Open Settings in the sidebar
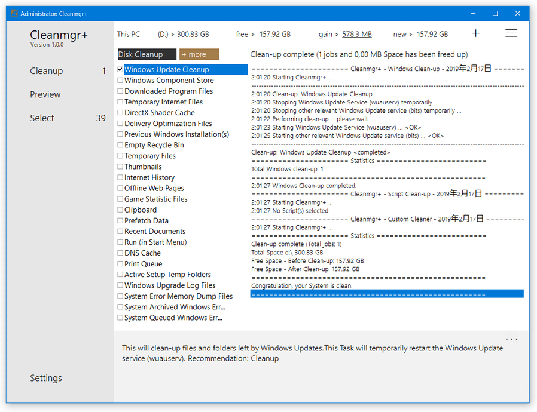Image resolution: width=537 pixels, height=412 pixels. pos(46,378)
